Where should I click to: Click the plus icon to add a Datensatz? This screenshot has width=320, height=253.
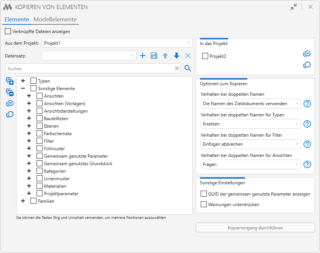tap(143, 56)
